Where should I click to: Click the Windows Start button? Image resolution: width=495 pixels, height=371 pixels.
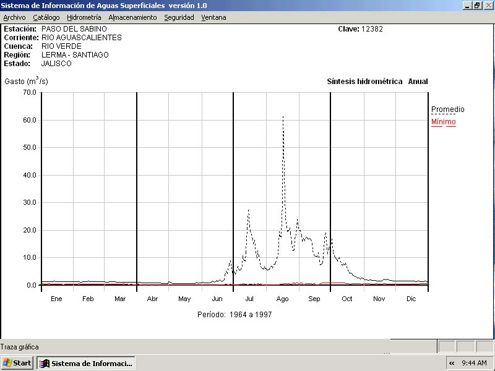click(x=17, y=363)
